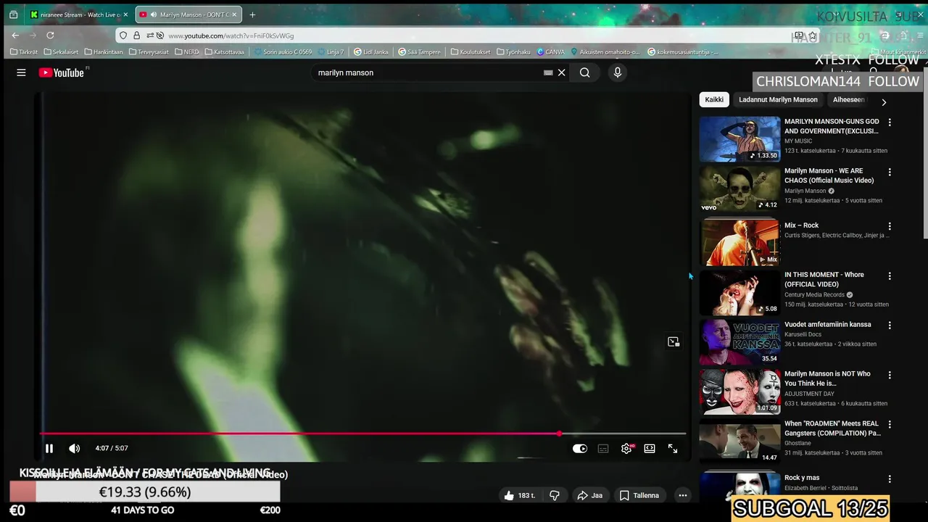Toggle subtitles/closed captions button
928x522 pixels.
click(603, 449)
